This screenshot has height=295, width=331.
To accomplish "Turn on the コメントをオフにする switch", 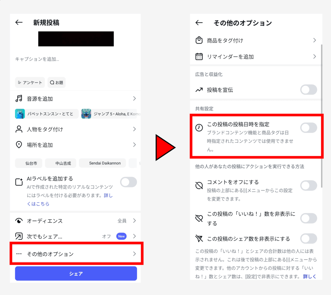I will point(308,185).
